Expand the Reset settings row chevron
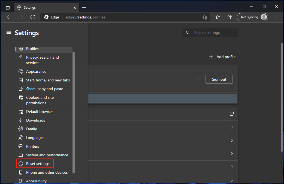The image size is (284, 184). tap(232, 167)
